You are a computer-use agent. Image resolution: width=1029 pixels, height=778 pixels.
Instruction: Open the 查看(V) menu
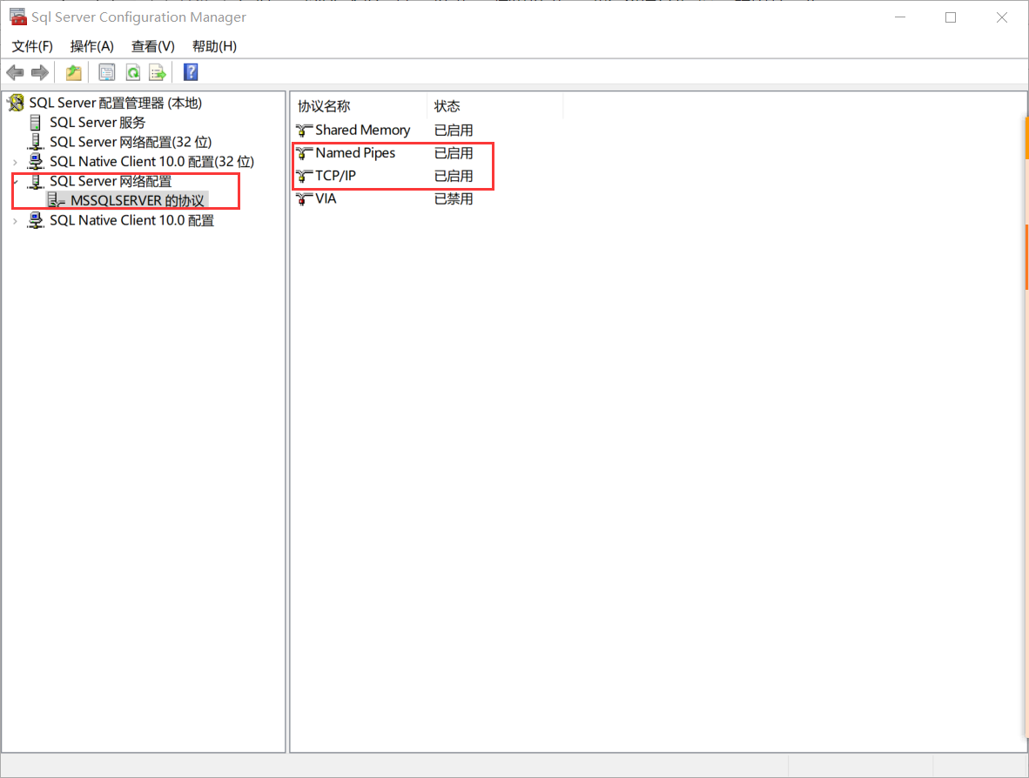pyautogui.click(x=152, y=46)
